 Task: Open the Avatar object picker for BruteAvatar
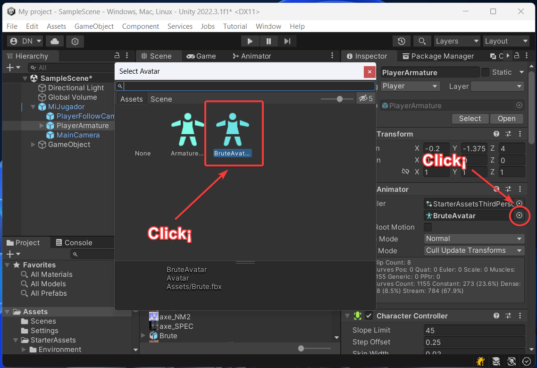click(519, 215)
